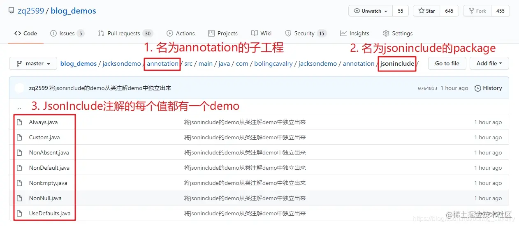Click jacksondemo after blog_demos in breadcrumb
The width and height of the screenshot is (519, 226).
pyautogui.click(x=121, y=64)
